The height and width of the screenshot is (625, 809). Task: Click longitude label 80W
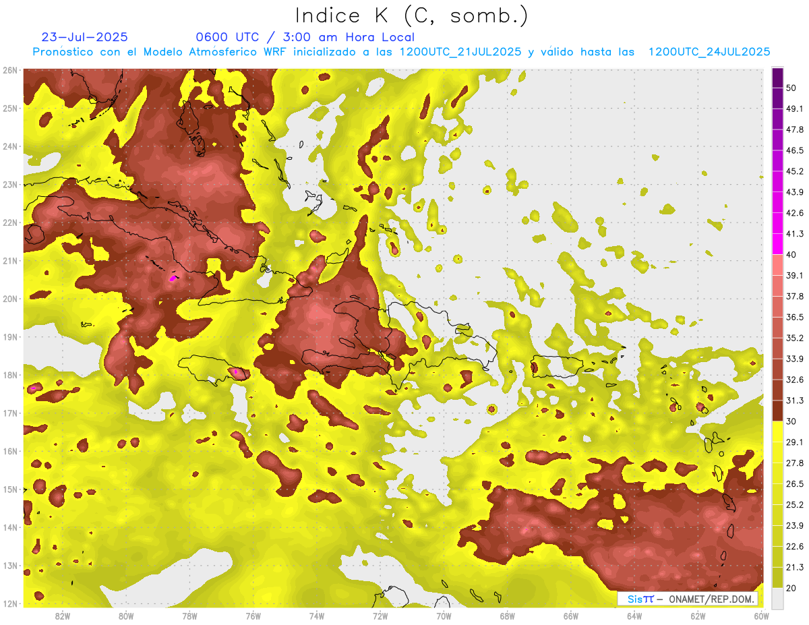(x=126, y=616)
